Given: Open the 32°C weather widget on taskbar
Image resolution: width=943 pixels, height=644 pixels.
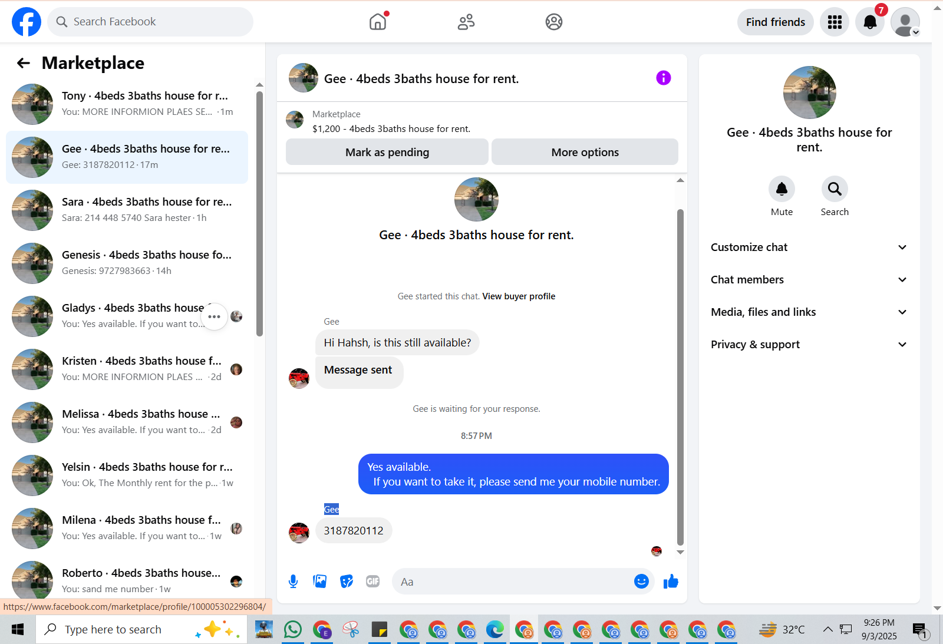Looking at the screenshot, I should (782, 630).
